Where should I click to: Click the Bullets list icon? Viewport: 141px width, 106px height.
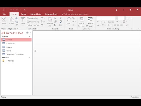127,18
